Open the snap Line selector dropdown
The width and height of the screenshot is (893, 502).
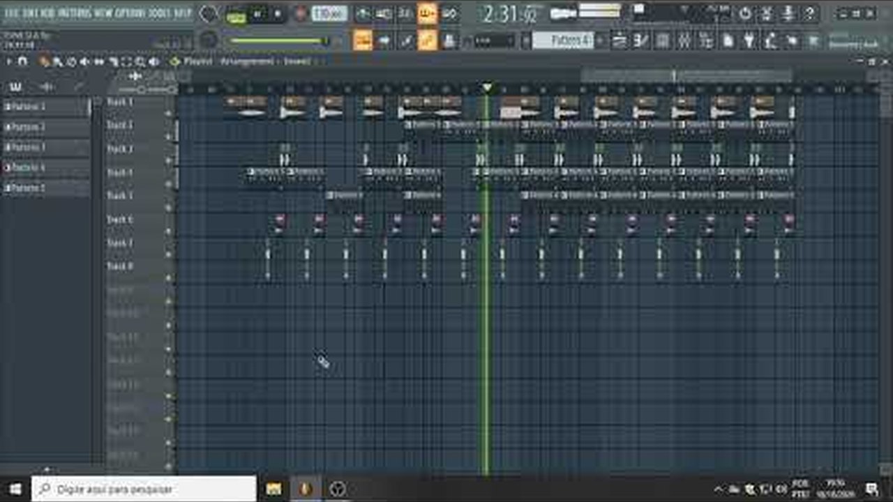tap(494, 40)
